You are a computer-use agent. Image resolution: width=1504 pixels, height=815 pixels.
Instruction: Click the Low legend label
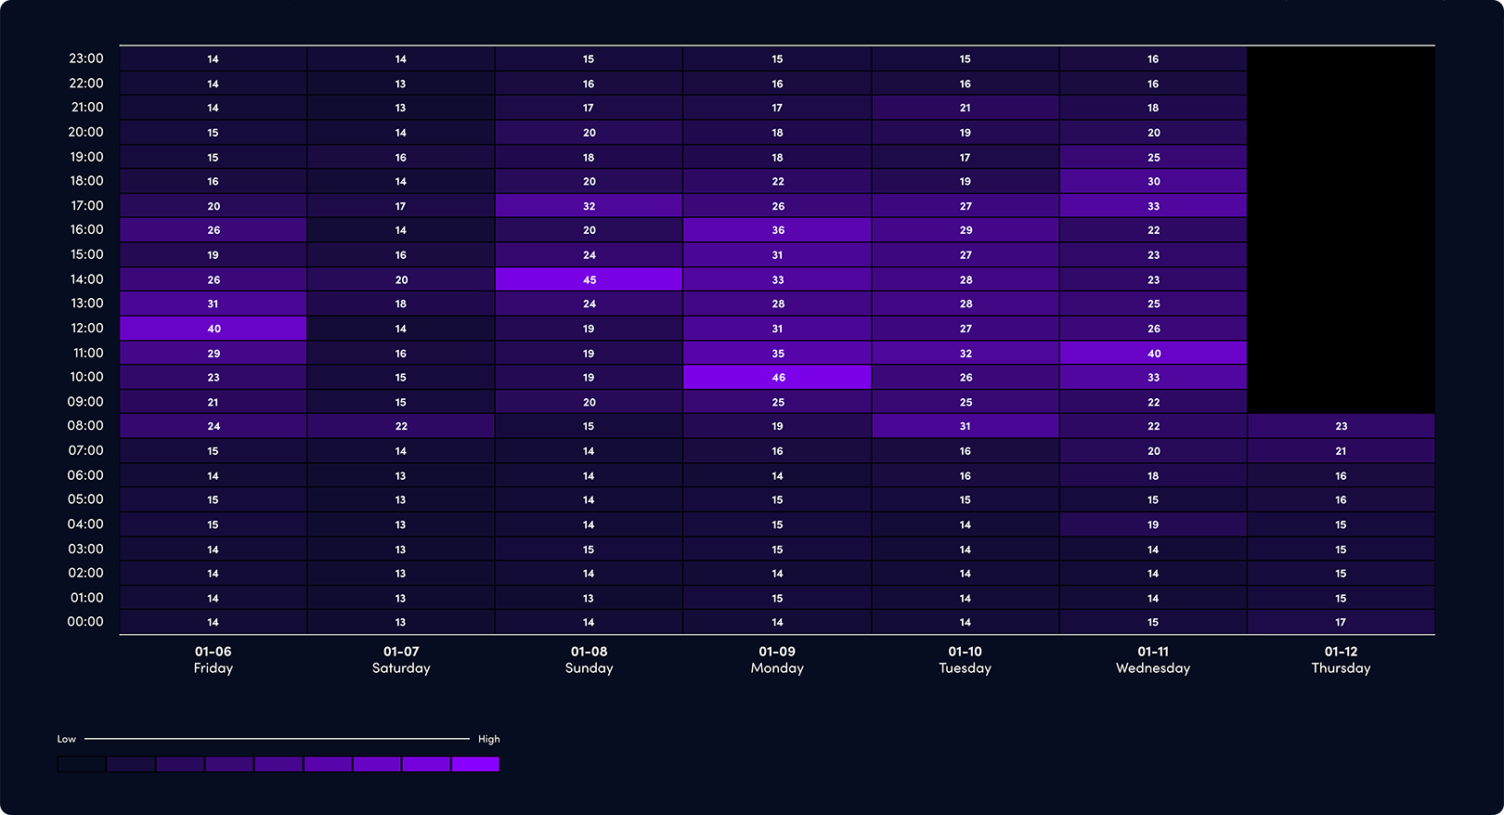[x=67, y=739]
